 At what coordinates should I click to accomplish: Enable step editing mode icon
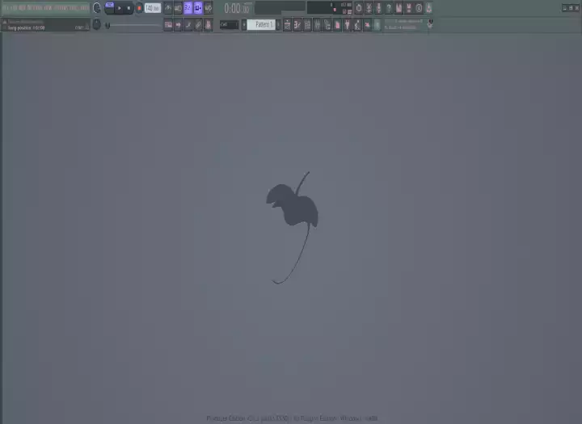(188, 25)
